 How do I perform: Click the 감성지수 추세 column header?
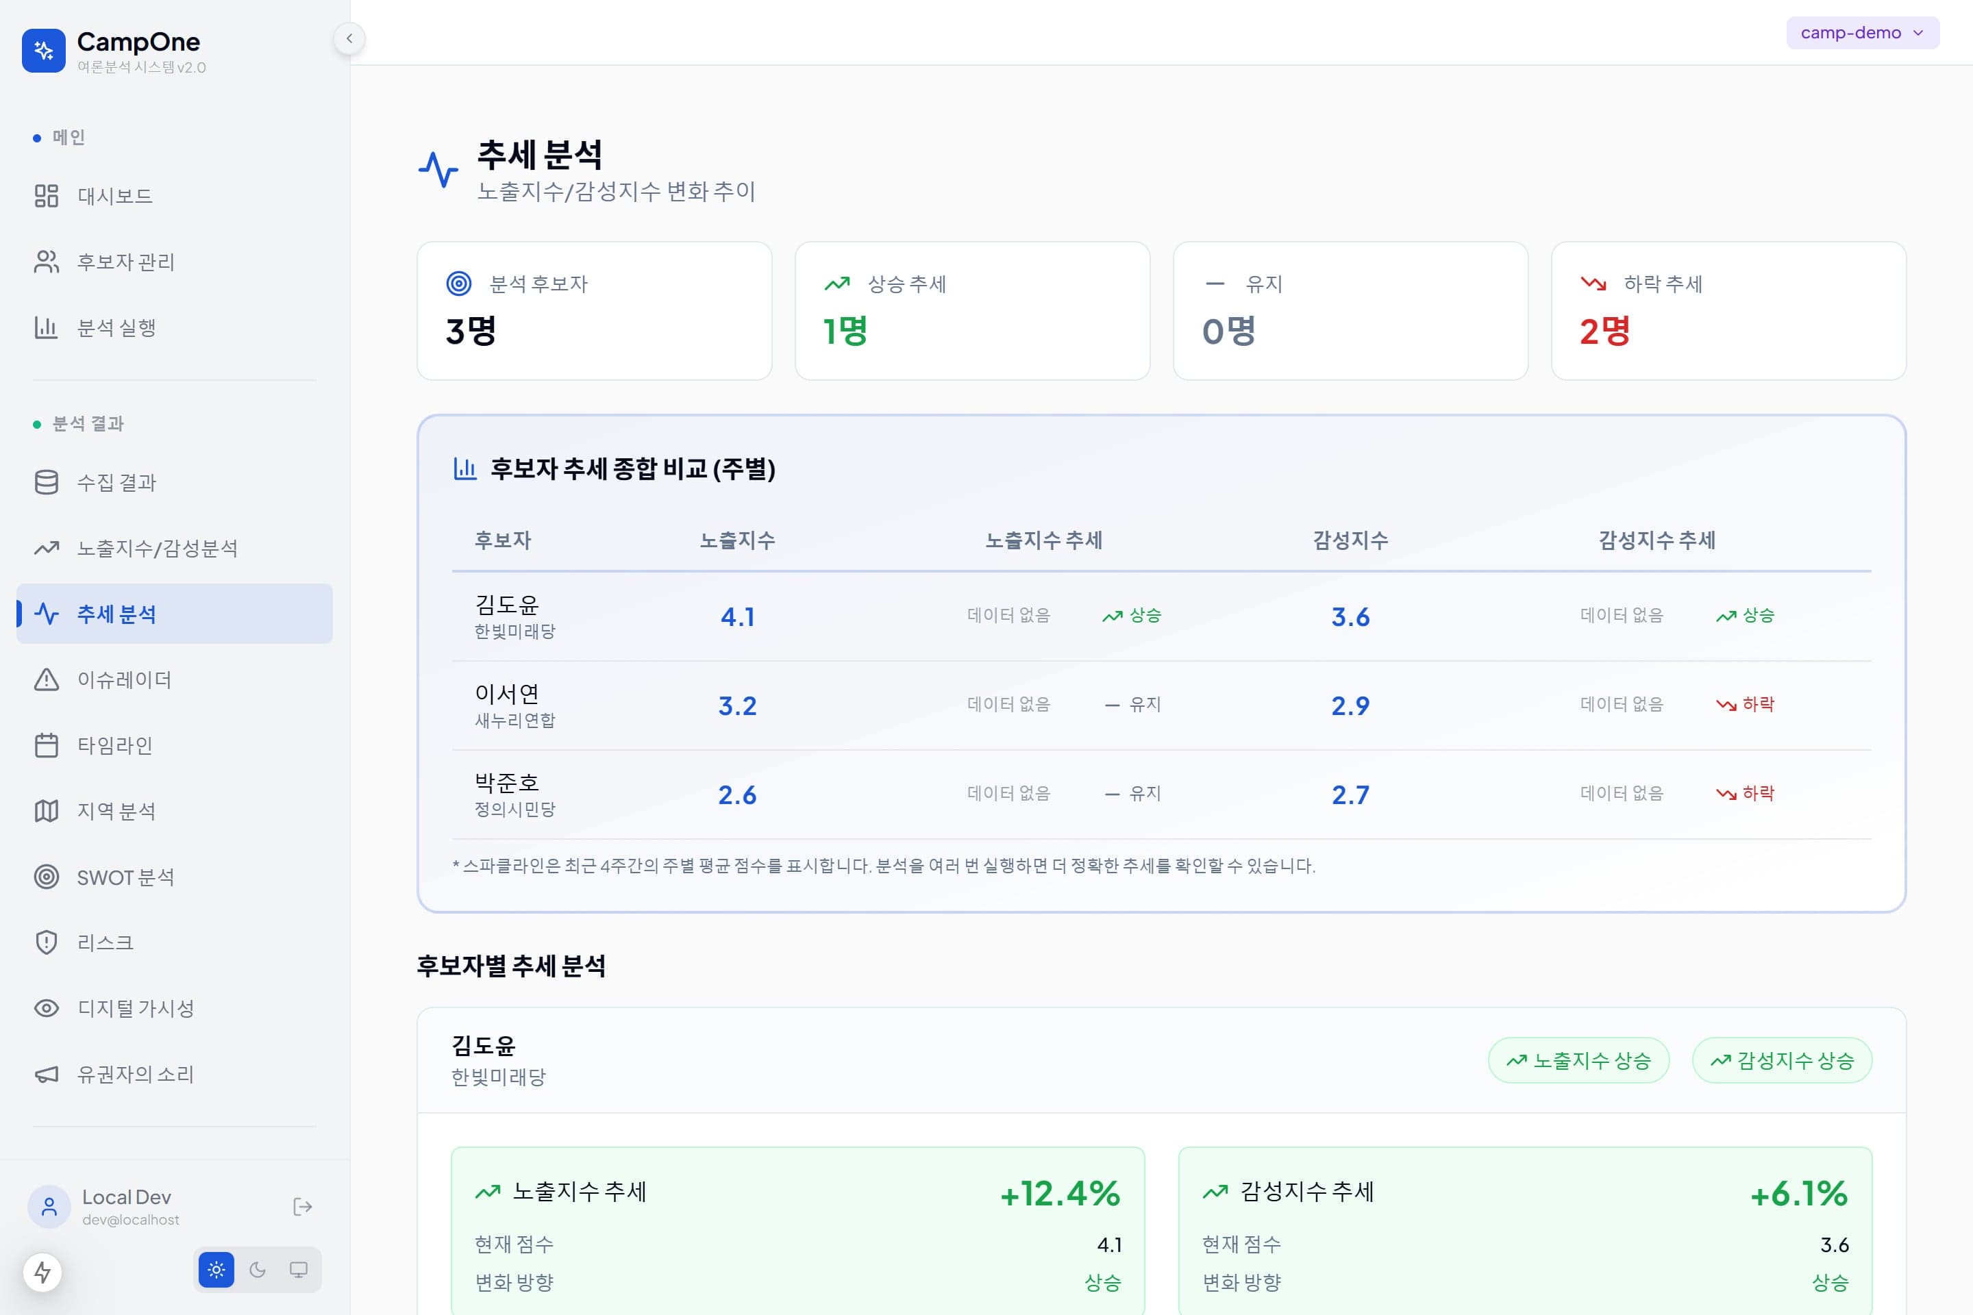click(1656, 540)
